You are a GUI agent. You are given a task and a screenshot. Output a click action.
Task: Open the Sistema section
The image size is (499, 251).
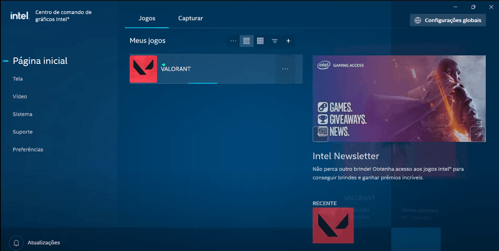pyautogui.click(x=22, y=114)
